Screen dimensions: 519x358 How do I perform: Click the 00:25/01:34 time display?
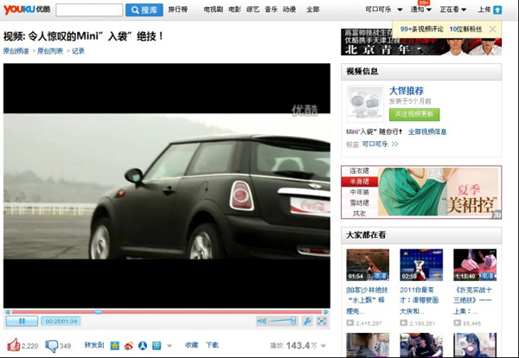pos(61,321)
